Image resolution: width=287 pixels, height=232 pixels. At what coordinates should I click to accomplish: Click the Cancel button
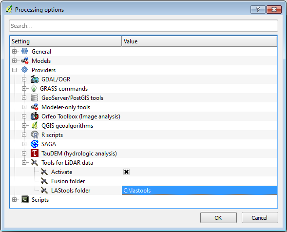point(260,218)
